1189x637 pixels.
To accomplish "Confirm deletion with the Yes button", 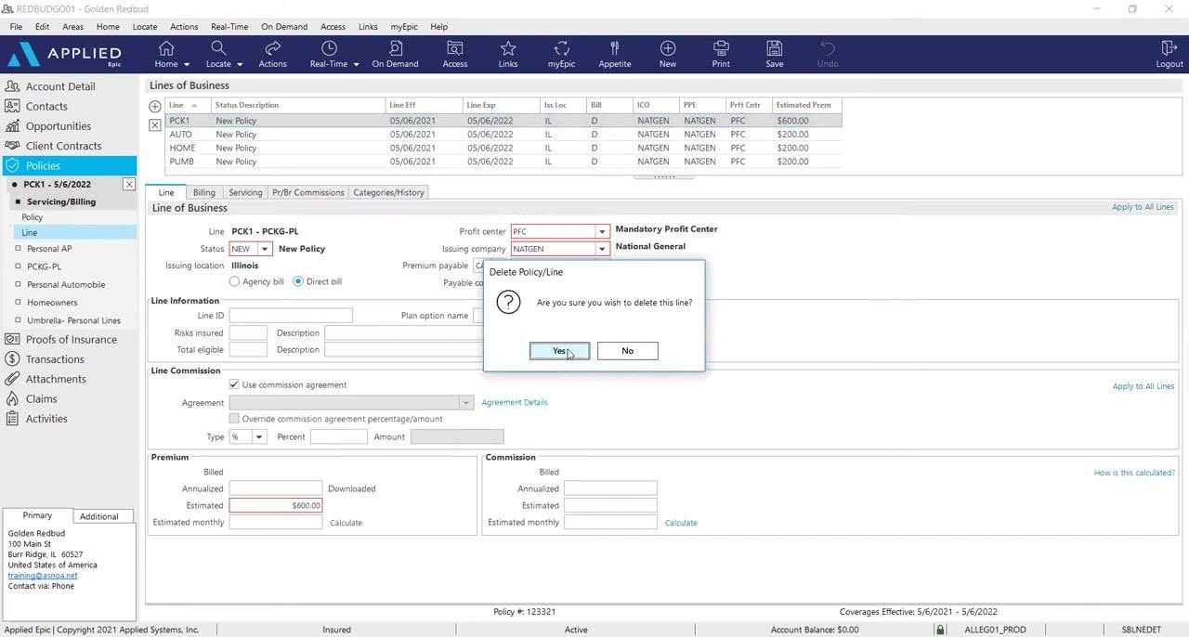I will click(x=559, y=351).
